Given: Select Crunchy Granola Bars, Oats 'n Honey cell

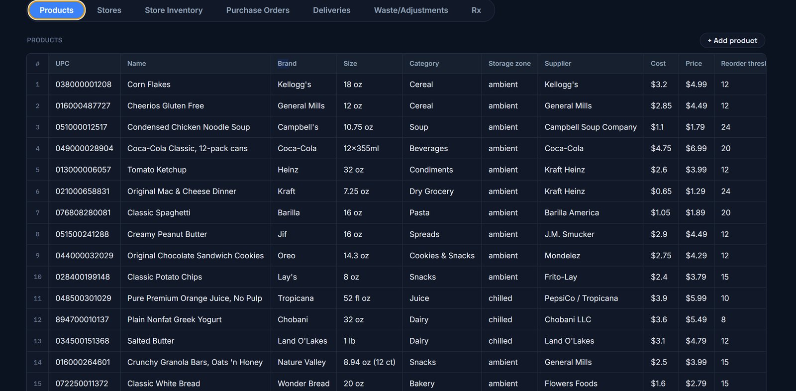Looking at the screenshot, I should click(195, 363).
